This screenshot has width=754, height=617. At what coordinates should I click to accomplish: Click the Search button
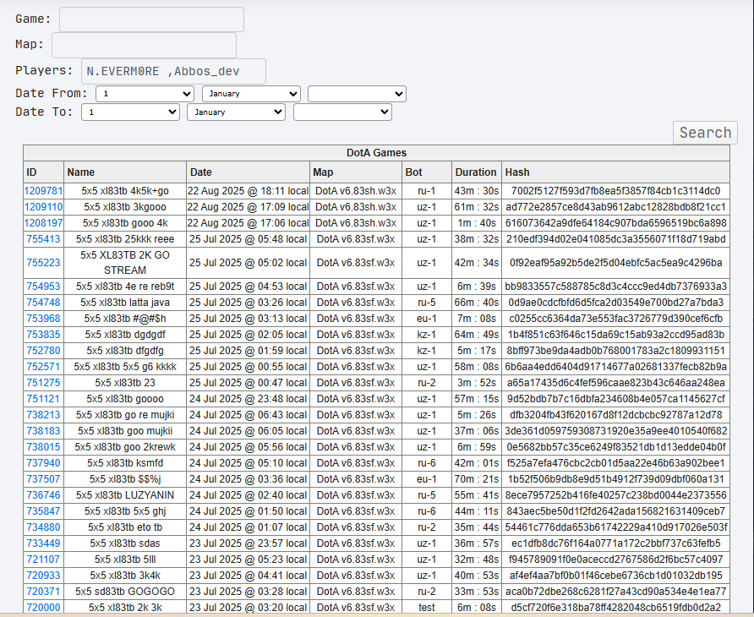(x=705, y=133)
